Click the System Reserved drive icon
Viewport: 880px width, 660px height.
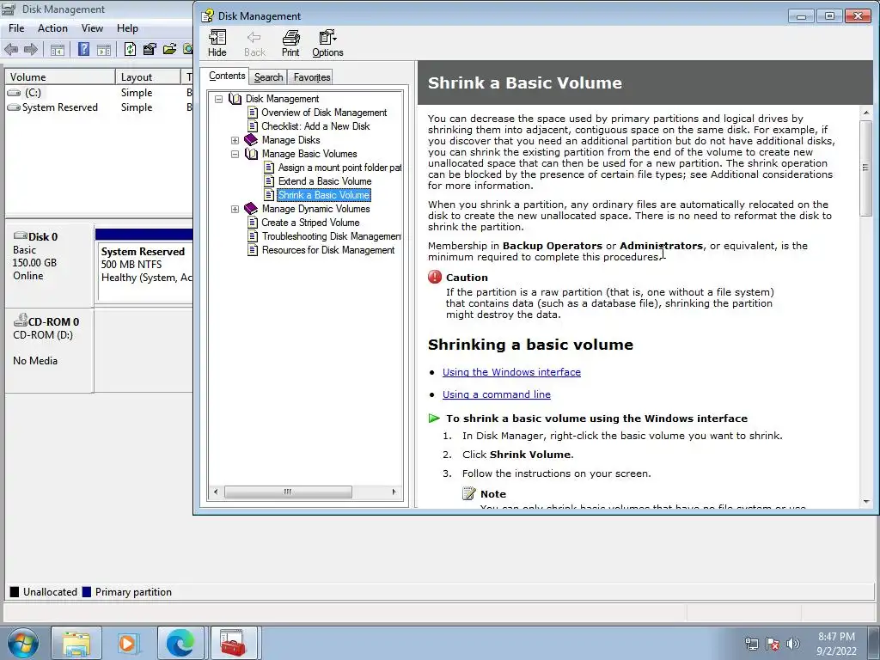[14, 107]
